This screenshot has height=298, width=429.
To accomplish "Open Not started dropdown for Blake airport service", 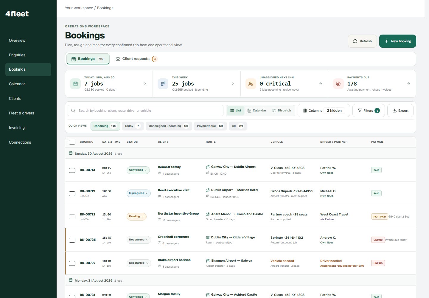I will (x=139, y=263).
